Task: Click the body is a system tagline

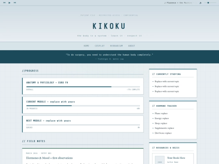Action: (x=109, y=36)
